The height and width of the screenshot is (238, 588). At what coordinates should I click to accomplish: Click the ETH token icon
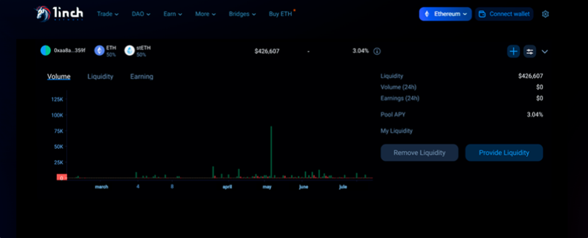(100, 51)
